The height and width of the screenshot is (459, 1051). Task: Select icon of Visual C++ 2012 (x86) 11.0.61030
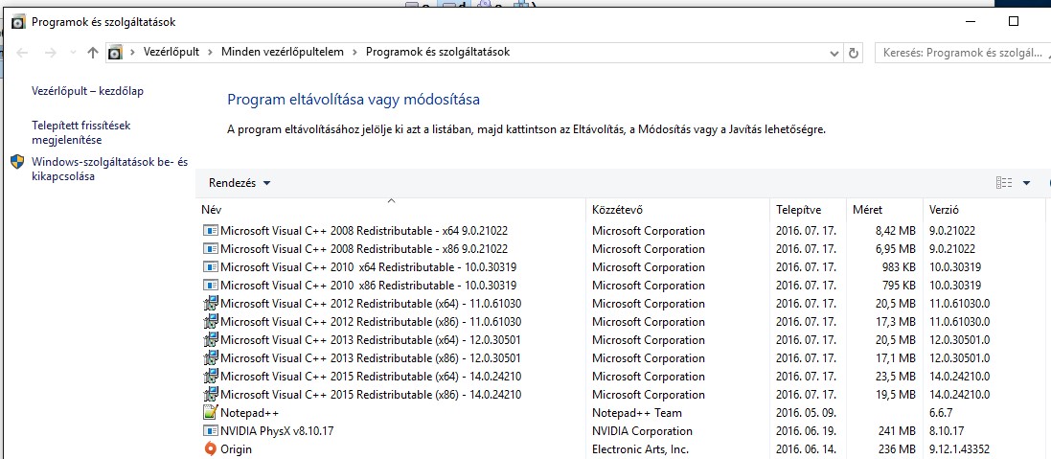(x=211, y=321)
